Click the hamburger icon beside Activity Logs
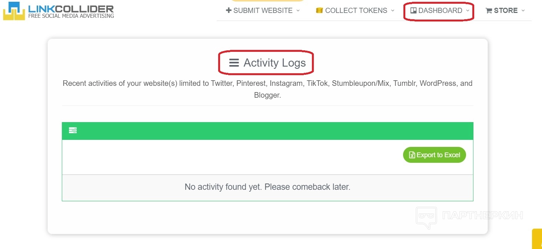542x249 pixels. click(234, 63)
